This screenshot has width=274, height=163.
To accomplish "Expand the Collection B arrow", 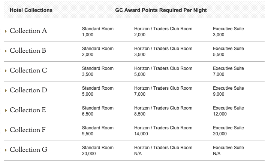I will click(x=6, y=51).
